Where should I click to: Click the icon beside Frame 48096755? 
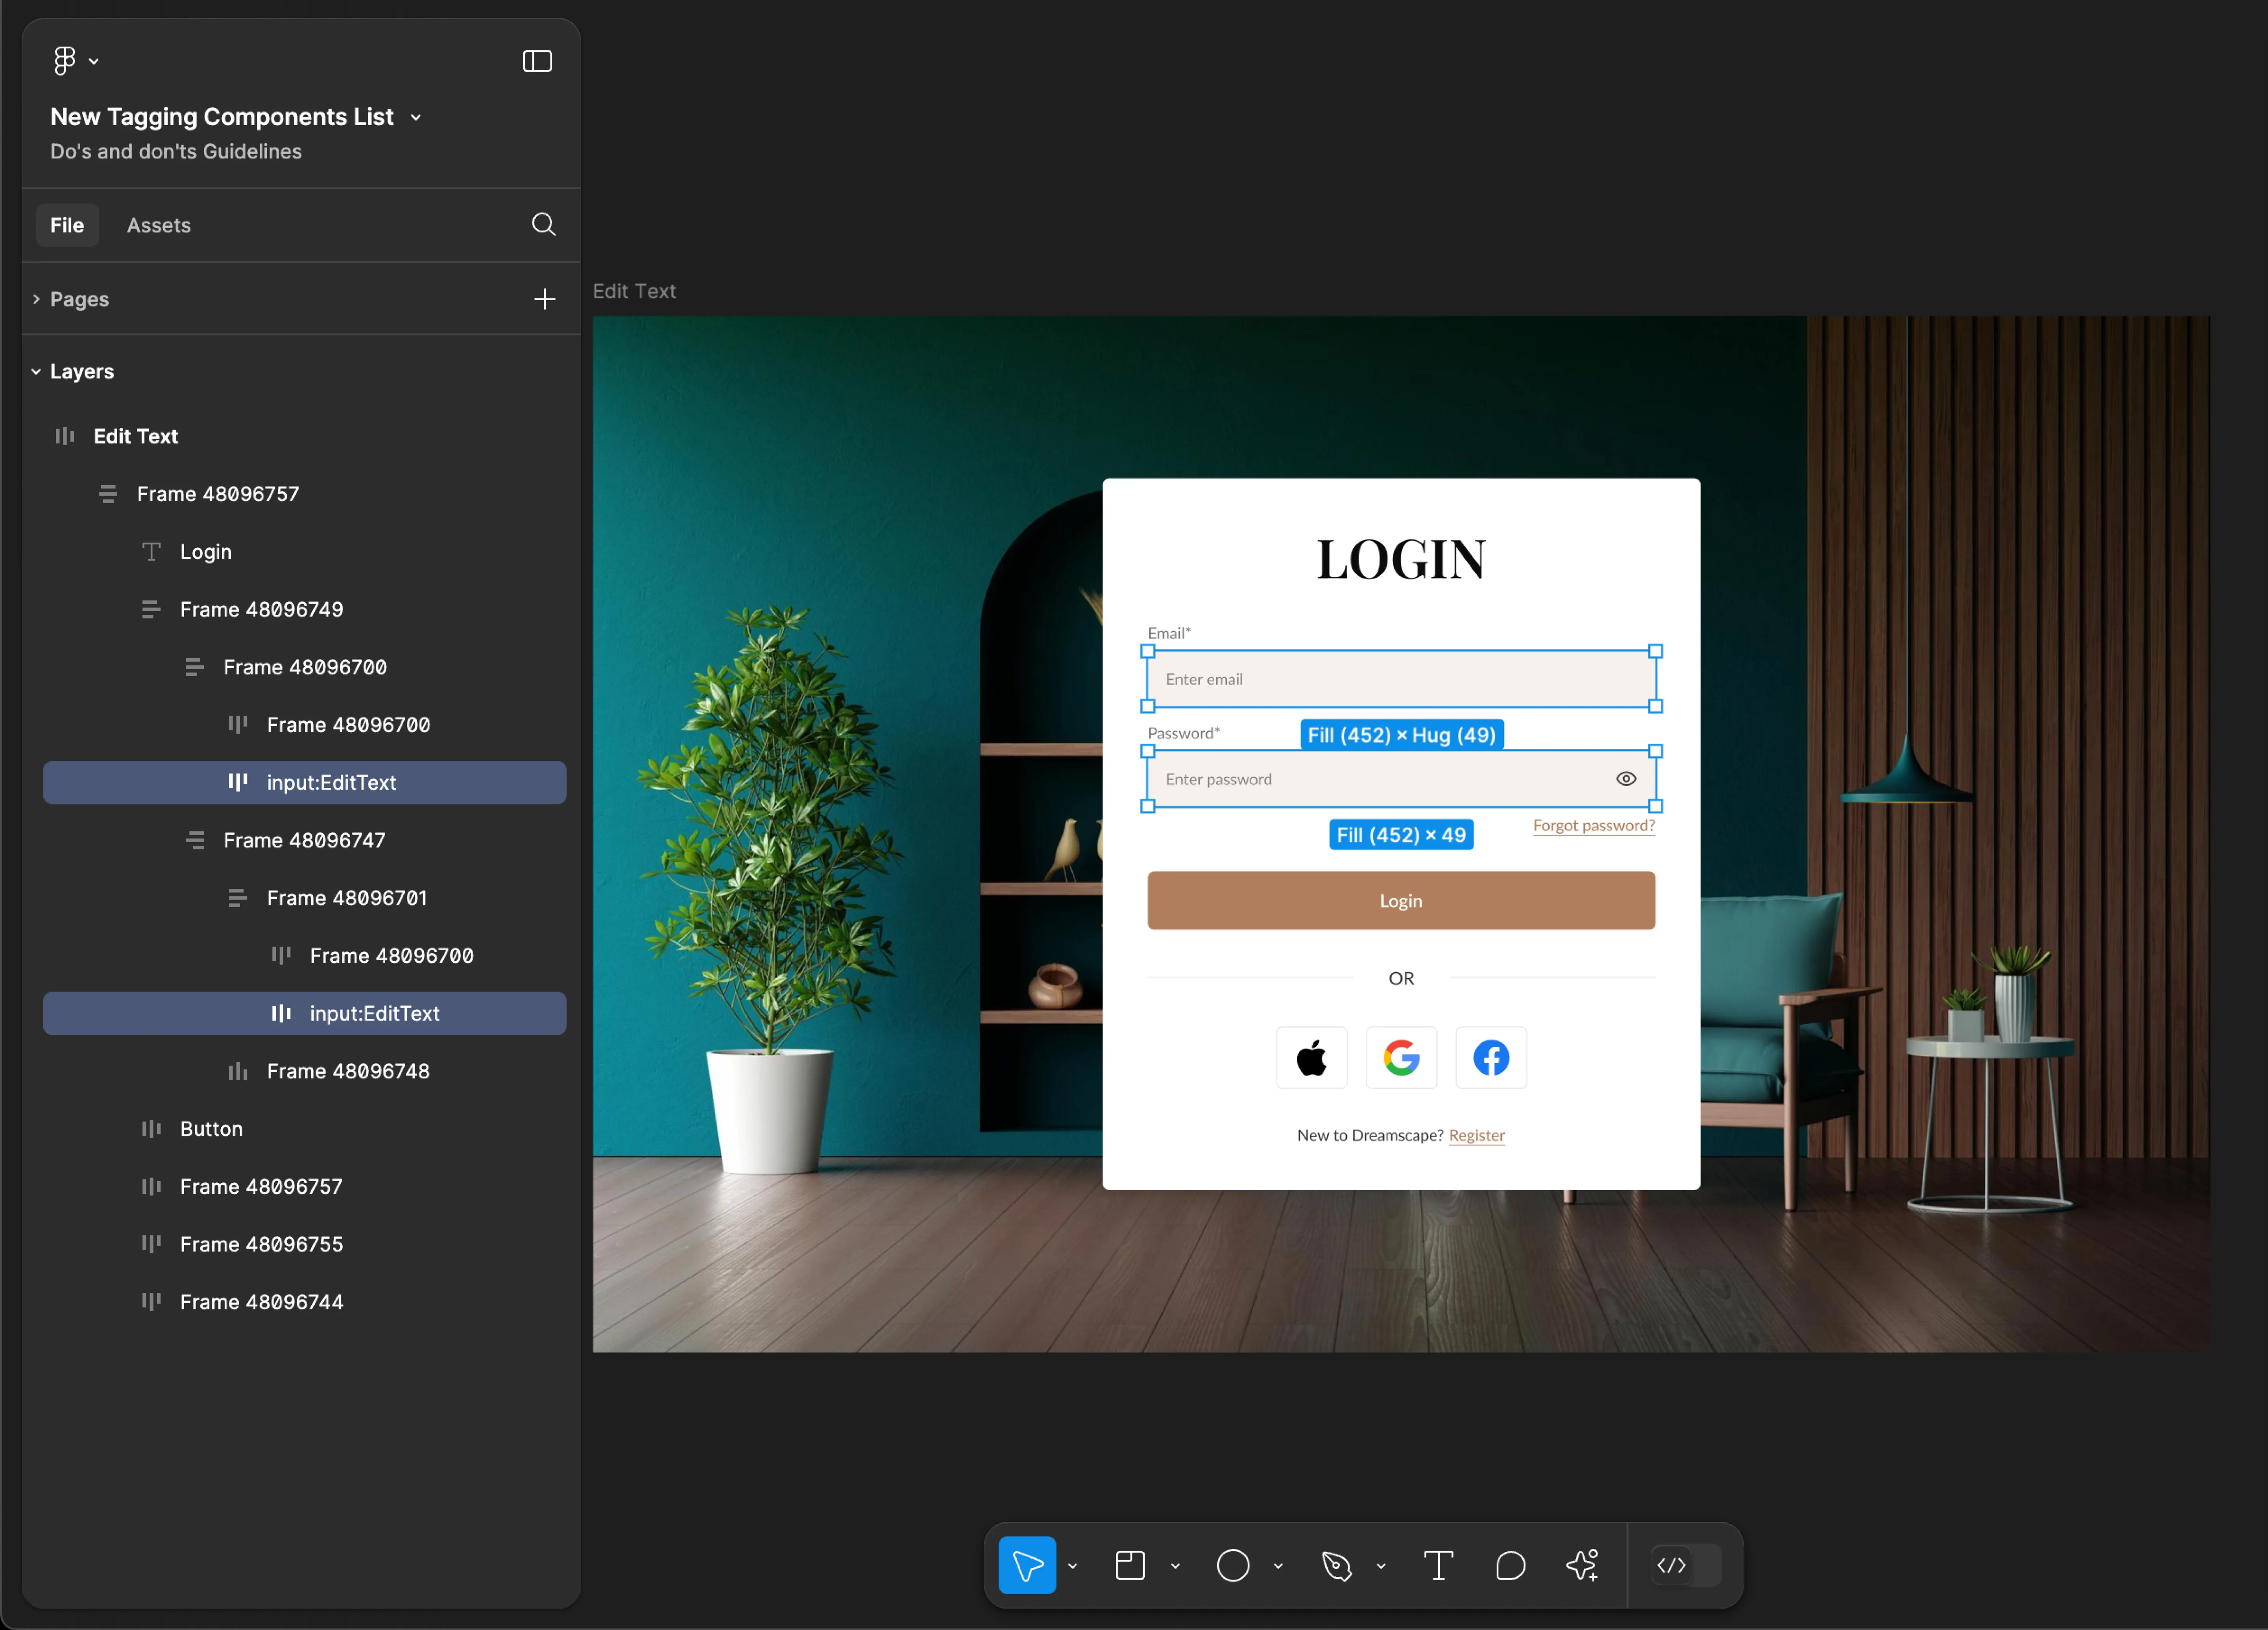151,1244
